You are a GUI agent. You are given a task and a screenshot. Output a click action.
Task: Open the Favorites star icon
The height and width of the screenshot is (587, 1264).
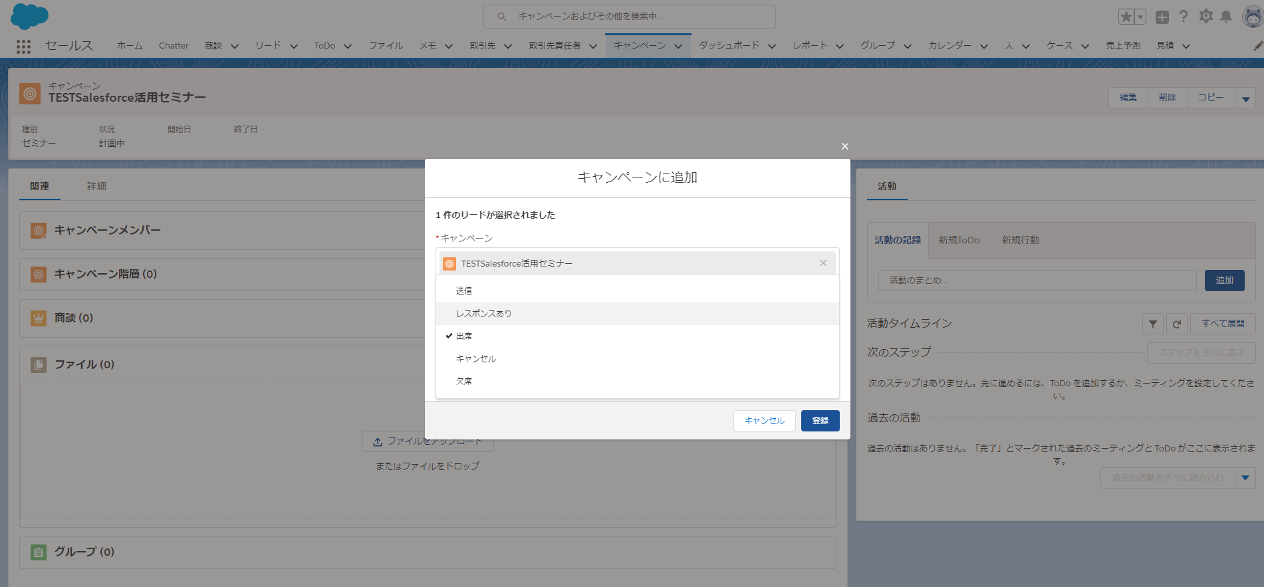1126,17
